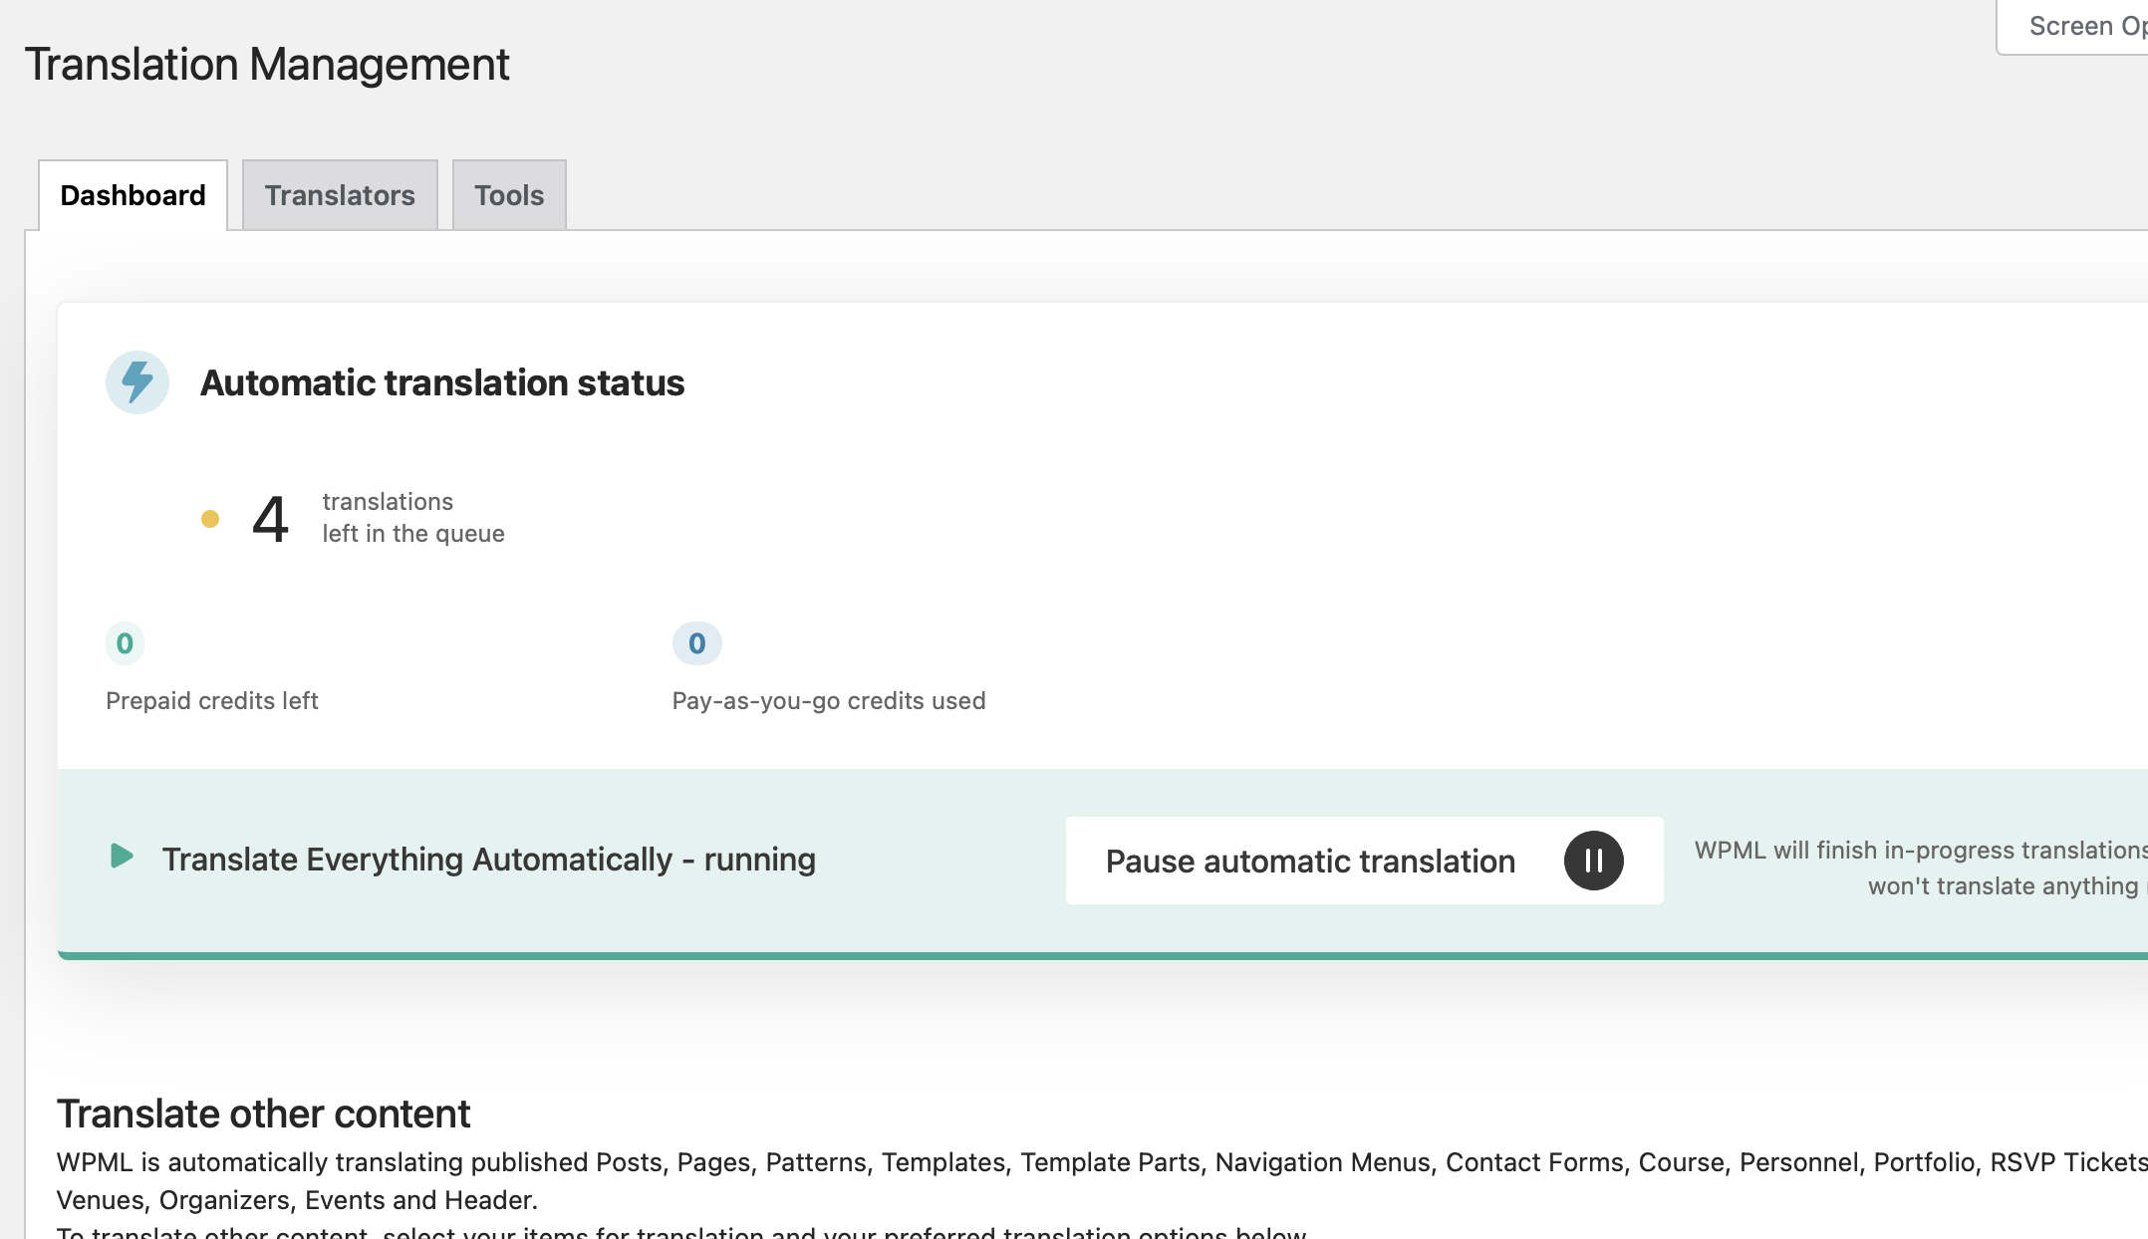Image resolution: width=2148 pixels, height=1239 pixels.
Task: Click the queue count number 4
Action: pyautogui.click(x=270, y=519)
